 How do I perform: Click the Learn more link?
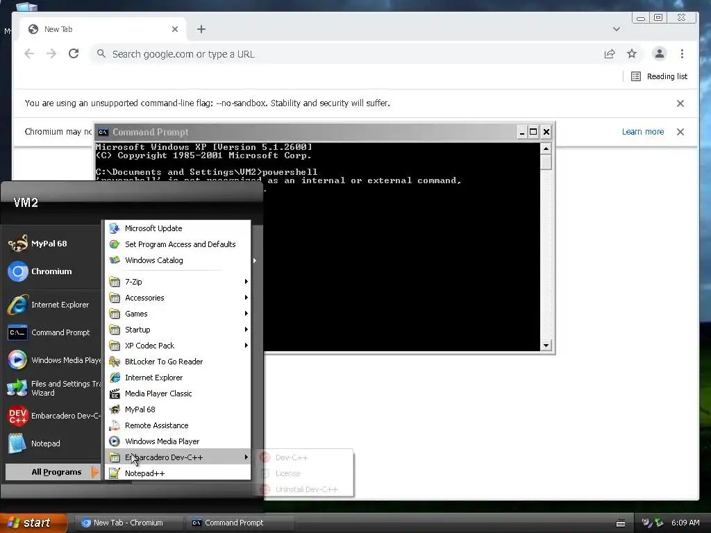[x=643, y=131]
